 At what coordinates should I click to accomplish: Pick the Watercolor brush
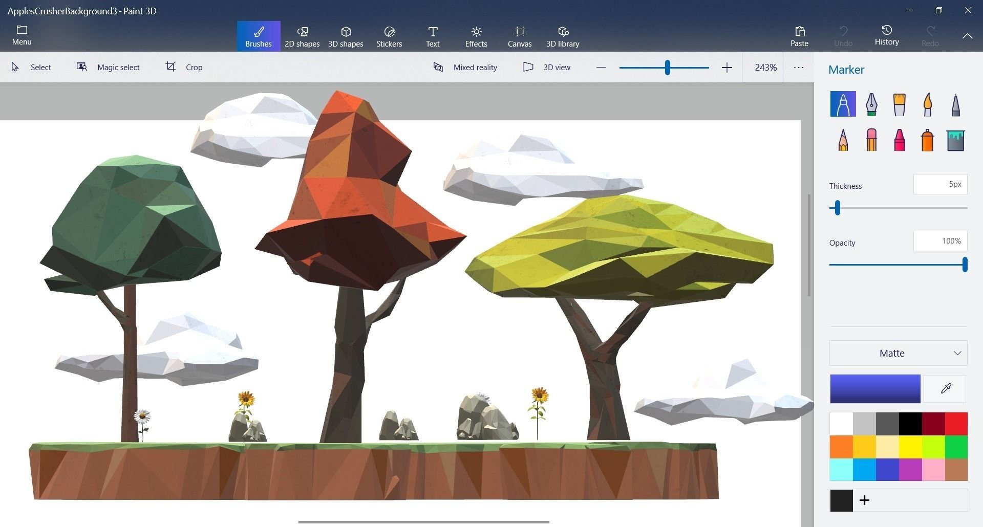[x=927, y=104]
